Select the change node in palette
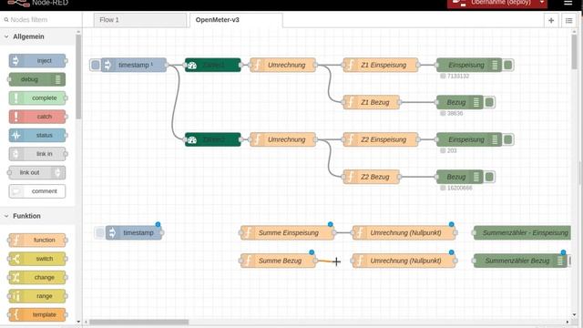Screen dimensions: 583x328 point(37,277)
